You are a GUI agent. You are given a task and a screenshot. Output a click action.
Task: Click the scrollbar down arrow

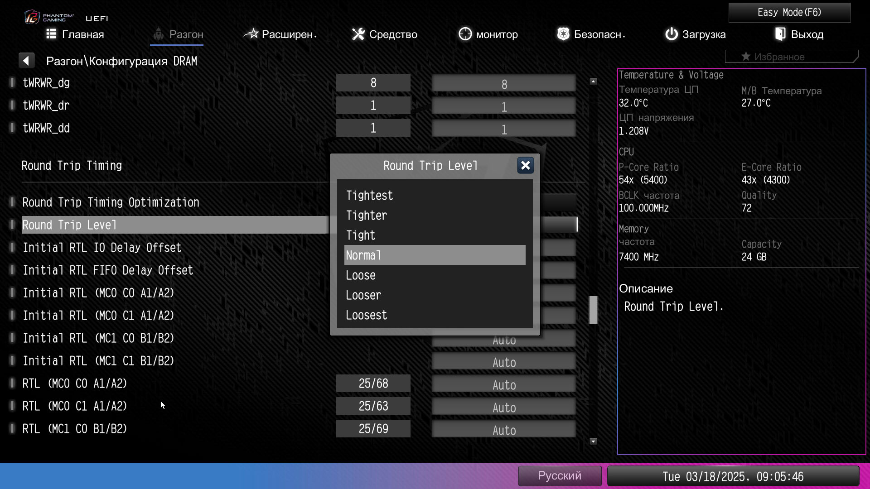click(593, 441)
